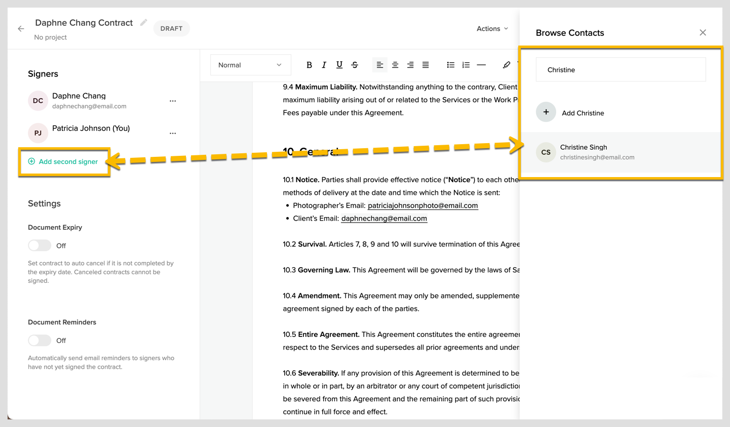
Task: Click Add Christine label
Action: [x=583, y=113]
